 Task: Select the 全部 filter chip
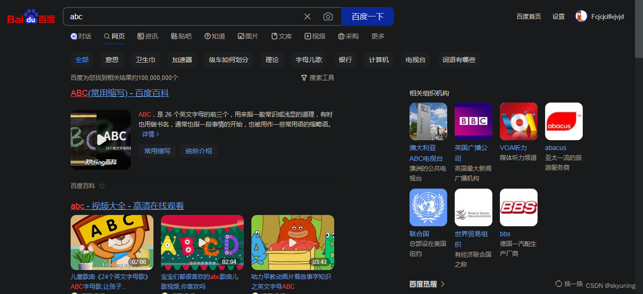[82, 60]
